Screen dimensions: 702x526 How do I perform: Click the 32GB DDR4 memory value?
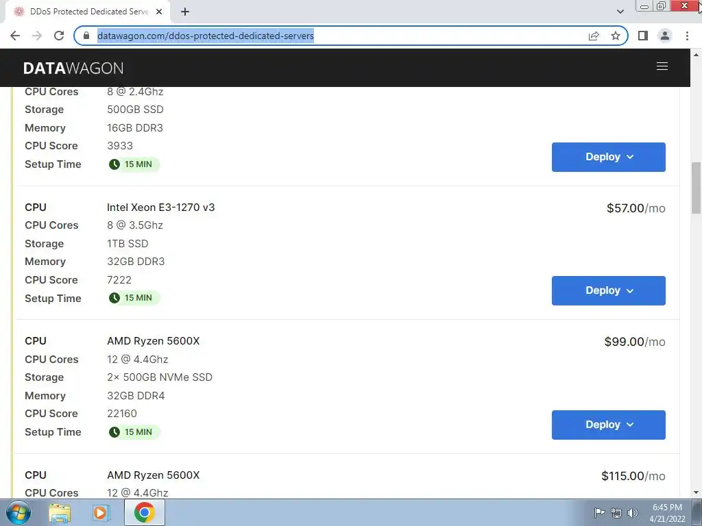pyautogui.click(x=136, y=395)
